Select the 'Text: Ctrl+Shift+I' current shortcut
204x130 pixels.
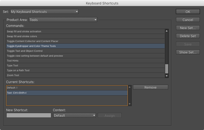[x=67, y=93]
